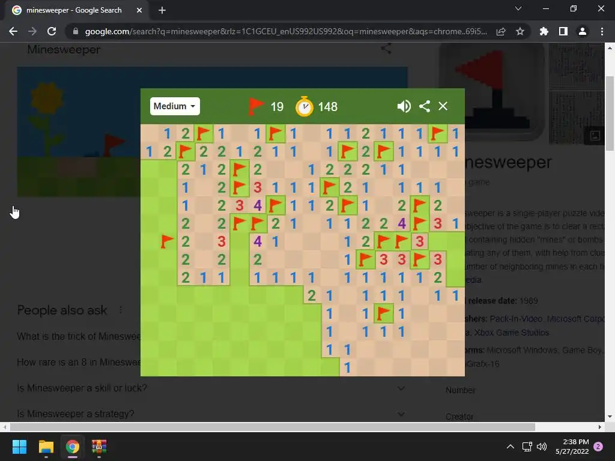Click the Xbox Game Studios link
This screenshot has height=461, width=615.
512,333
